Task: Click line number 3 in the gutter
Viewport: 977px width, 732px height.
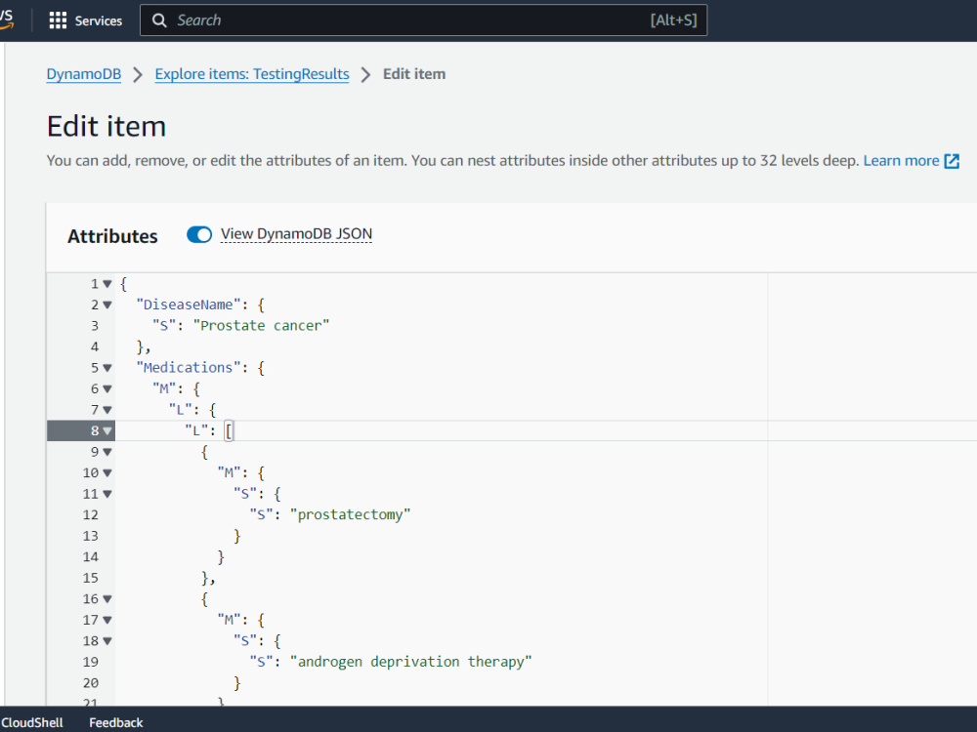Action: pyautogui.click(x=95, y=326)
